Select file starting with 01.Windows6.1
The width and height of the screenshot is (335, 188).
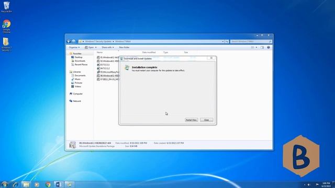pos(108,57)
